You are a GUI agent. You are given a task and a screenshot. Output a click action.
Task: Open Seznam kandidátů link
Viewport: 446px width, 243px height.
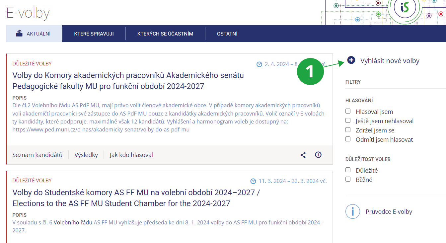[x=37, y=155]
